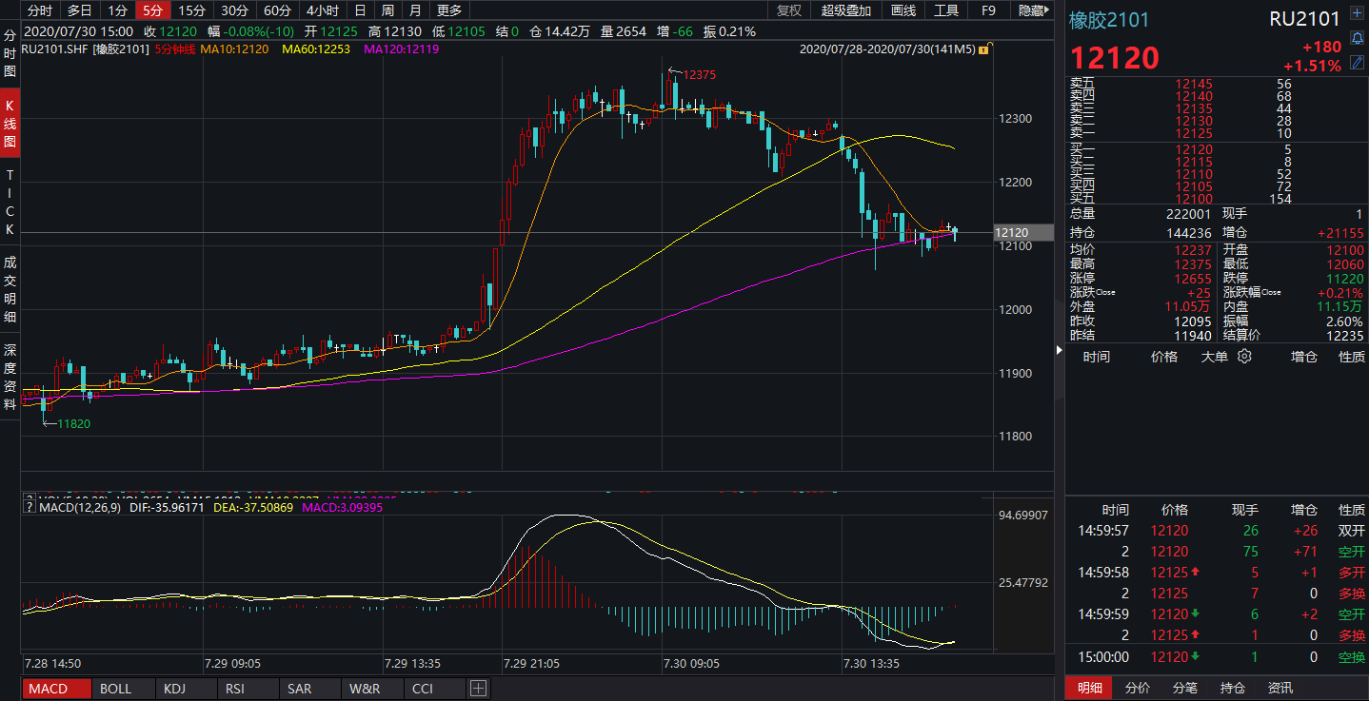Select the 明细 bottom tab
Image resolution: width=1369 pixels, height=701 pixels.
[1089, 688]
